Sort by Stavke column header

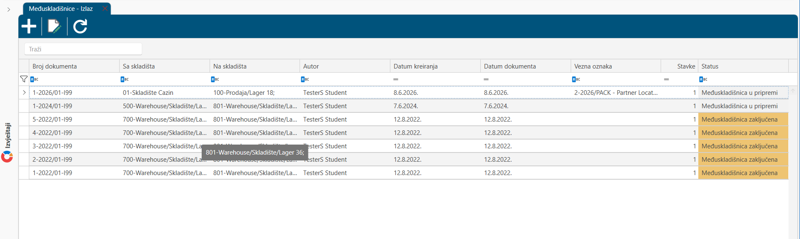pyautogui.click(x=679, y=66)
